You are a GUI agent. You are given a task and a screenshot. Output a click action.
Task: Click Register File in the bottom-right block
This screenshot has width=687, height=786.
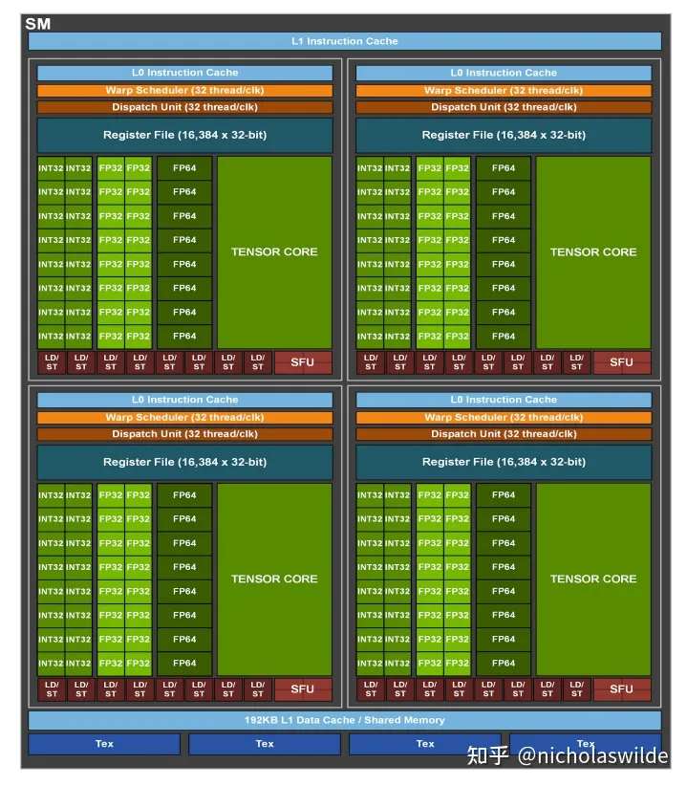504,462
